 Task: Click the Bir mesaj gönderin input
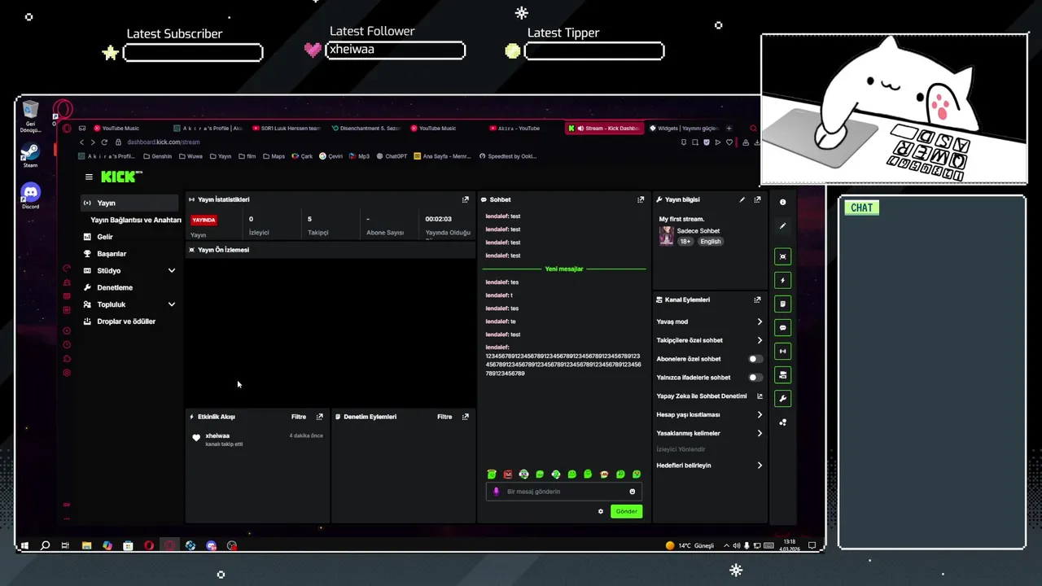563,492
